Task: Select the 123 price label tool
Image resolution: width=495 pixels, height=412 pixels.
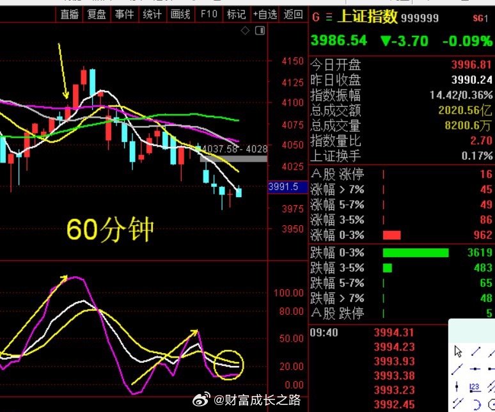Action: pos(475,388)
